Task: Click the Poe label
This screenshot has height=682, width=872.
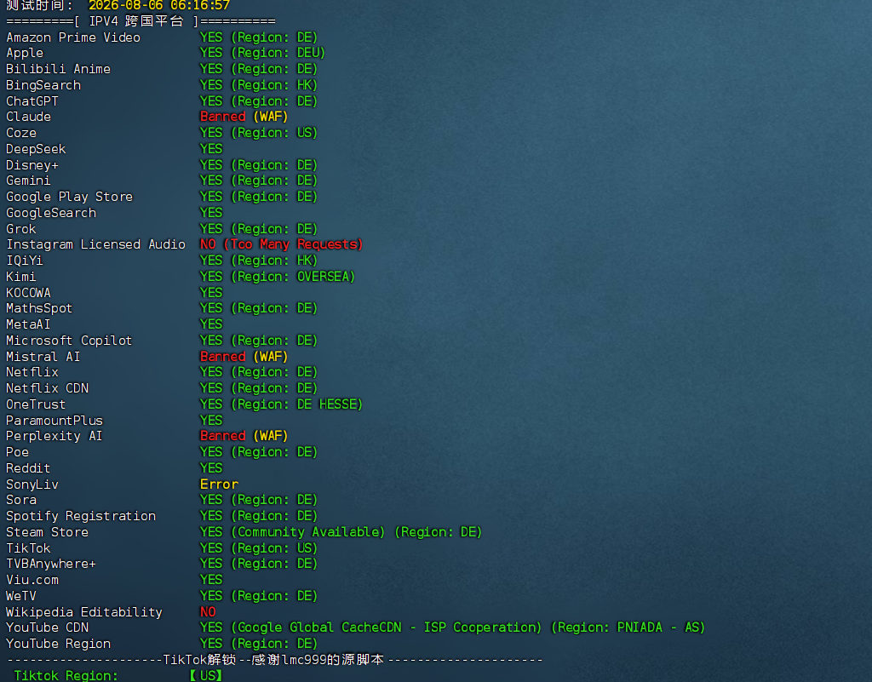Action: coord(17,452)
